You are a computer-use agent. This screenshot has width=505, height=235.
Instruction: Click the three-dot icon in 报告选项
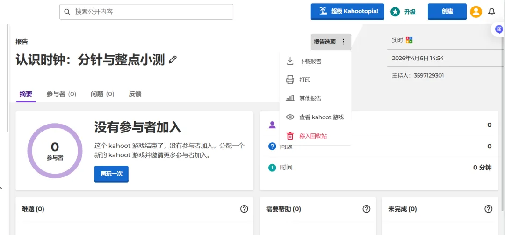[343, 42]
